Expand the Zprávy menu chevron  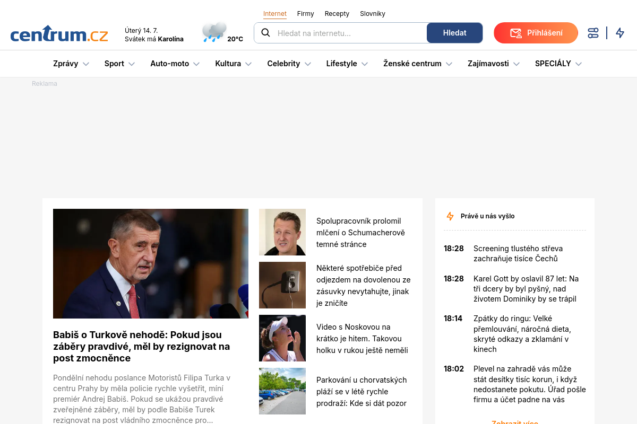point(86,64)
